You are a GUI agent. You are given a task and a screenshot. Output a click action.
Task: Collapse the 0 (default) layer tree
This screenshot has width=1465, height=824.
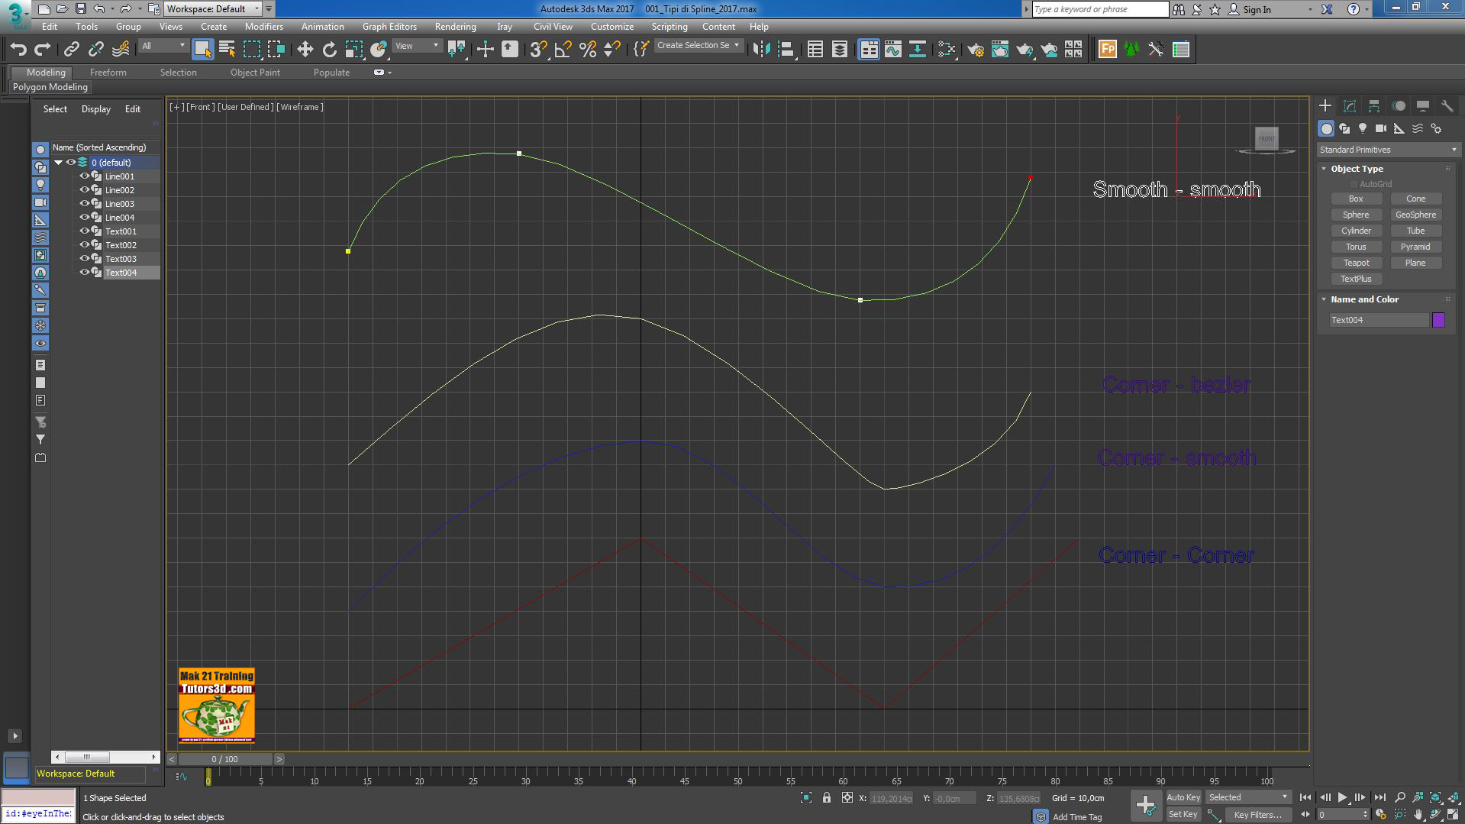59,162
